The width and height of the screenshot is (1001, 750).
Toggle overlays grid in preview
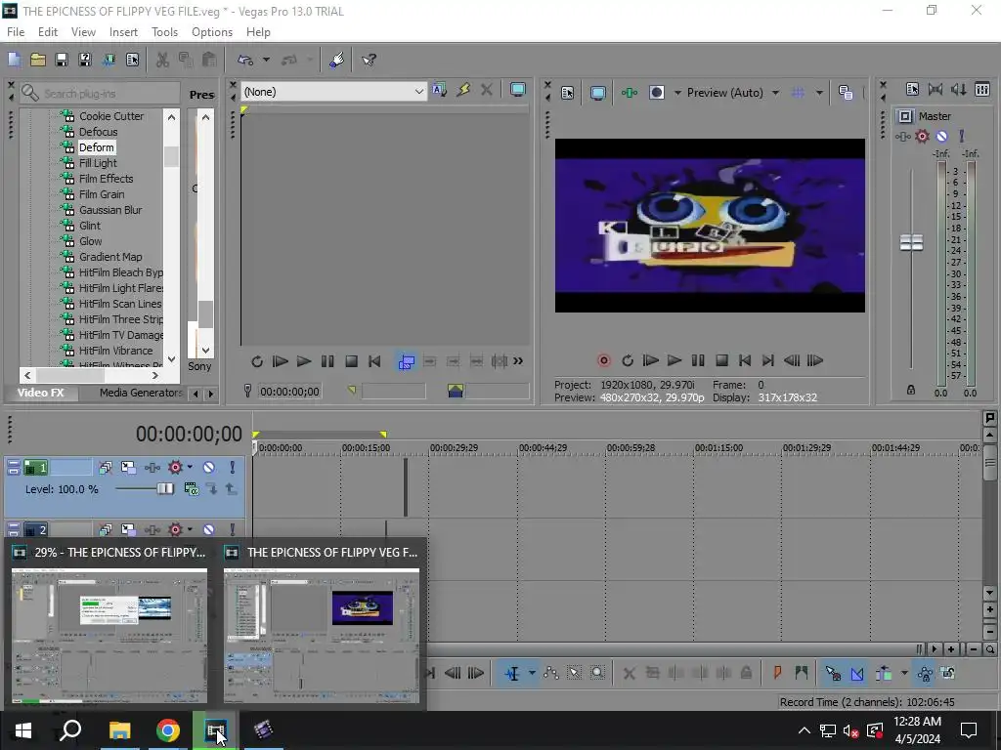tap(798, 93)
